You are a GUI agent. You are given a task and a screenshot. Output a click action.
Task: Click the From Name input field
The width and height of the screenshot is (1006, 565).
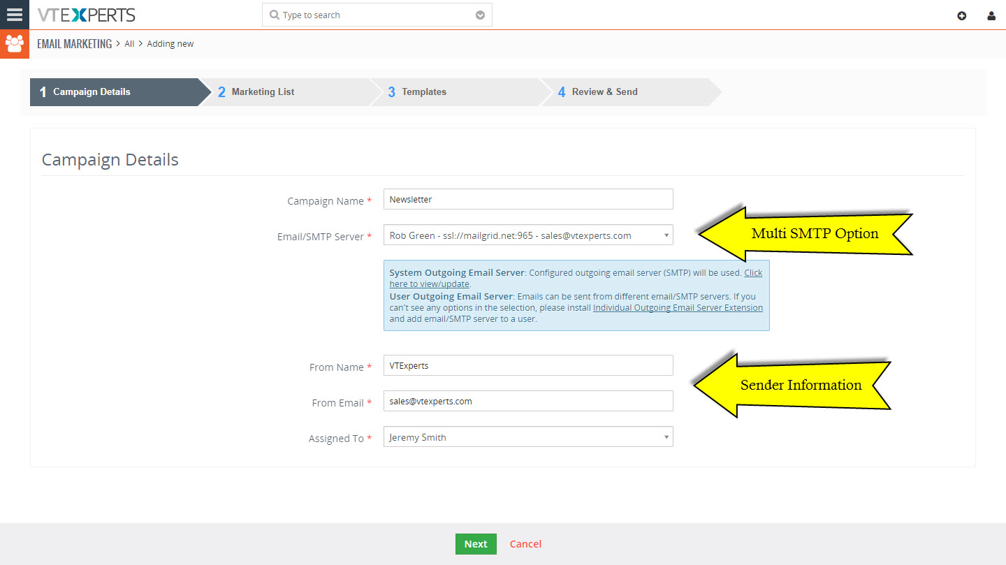point(528,365)
